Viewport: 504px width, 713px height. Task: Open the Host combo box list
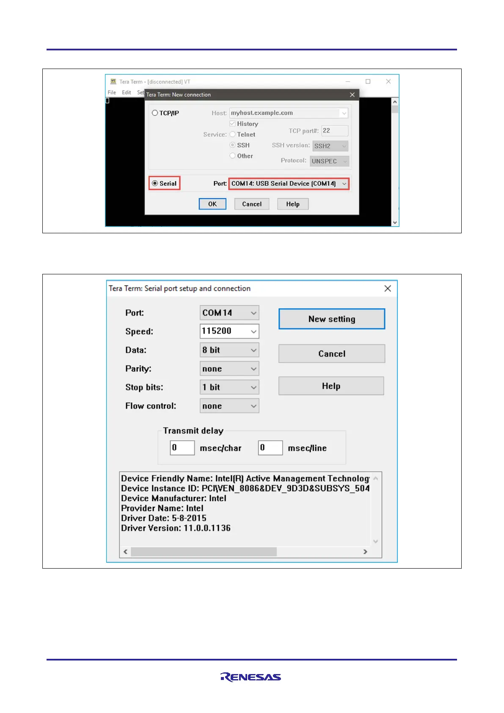(x=344, y=113)
